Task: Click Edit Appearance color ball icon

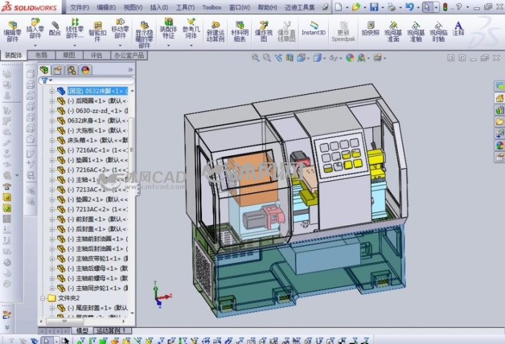Action: tap(350, 58)
